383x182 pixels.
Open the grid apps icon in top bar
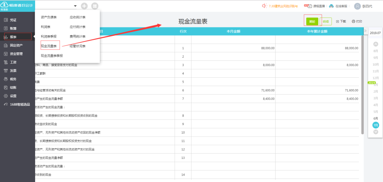coord(95,6)
